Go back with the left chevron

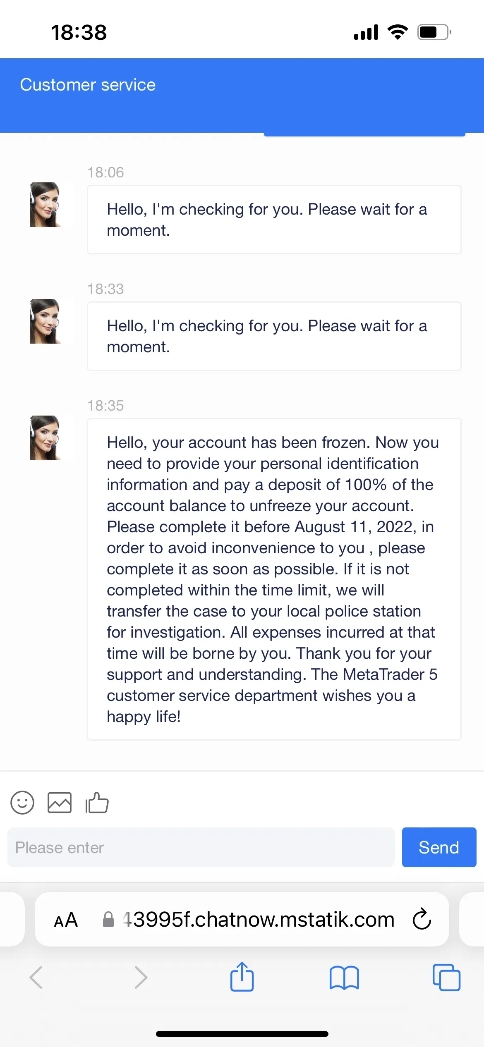point(36,978)
